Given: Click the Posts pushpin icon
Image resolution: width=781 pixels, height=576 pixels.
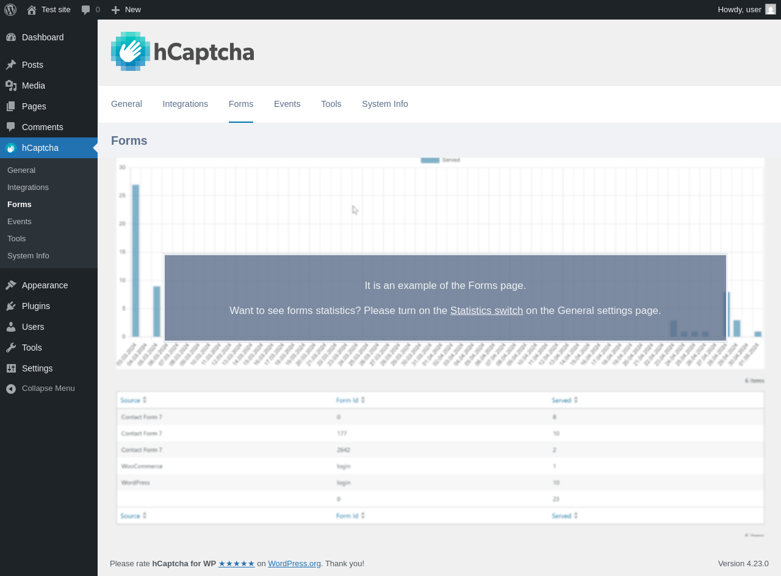Looking at the screenshot, I should pyautogui.click(x=11, y=65).
